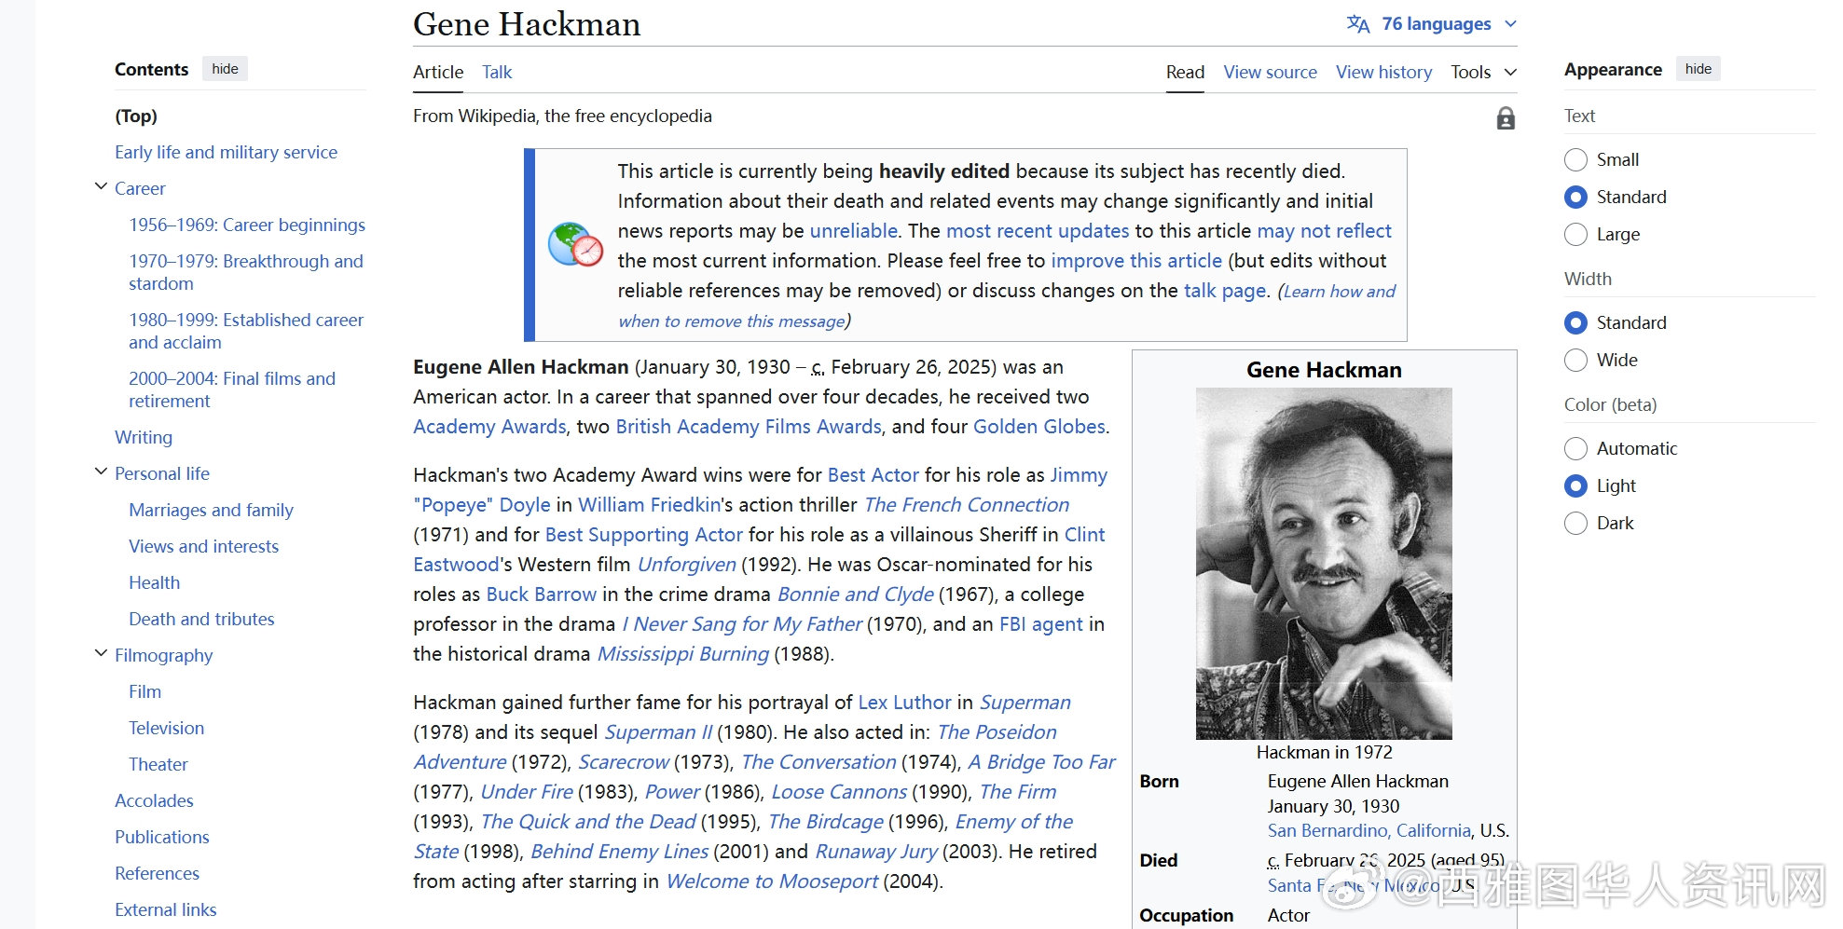Click the unreliable link in notice
Viewport: 1843px width, 929px height.
point(853,231)
